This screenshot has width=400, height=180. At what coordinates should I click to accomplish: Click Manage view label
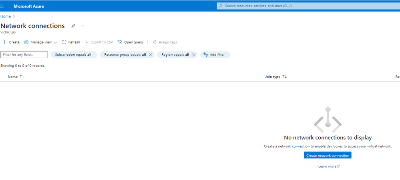pos(41,42)
